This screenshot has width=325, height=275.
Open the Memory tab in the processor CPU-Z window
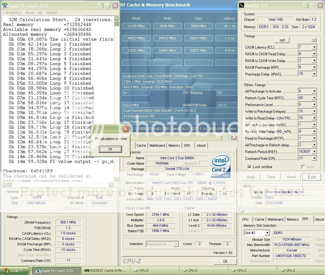click(174, 145)
